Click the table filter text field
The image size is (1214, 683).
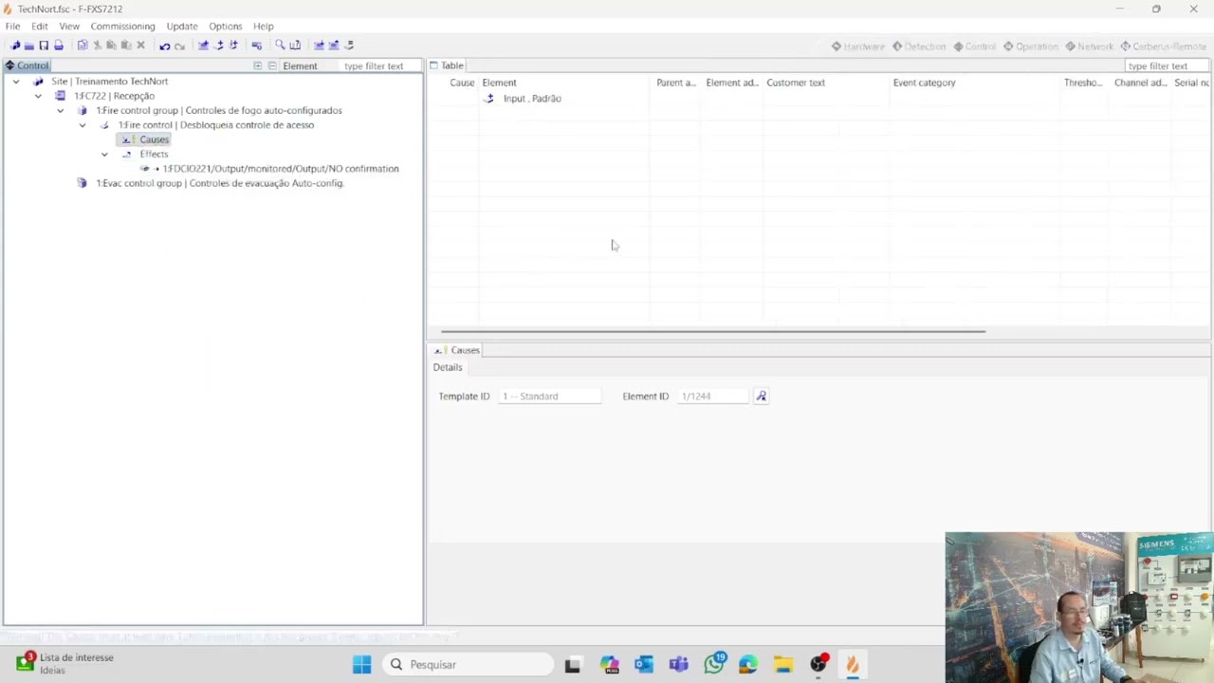pos(1166,66)
